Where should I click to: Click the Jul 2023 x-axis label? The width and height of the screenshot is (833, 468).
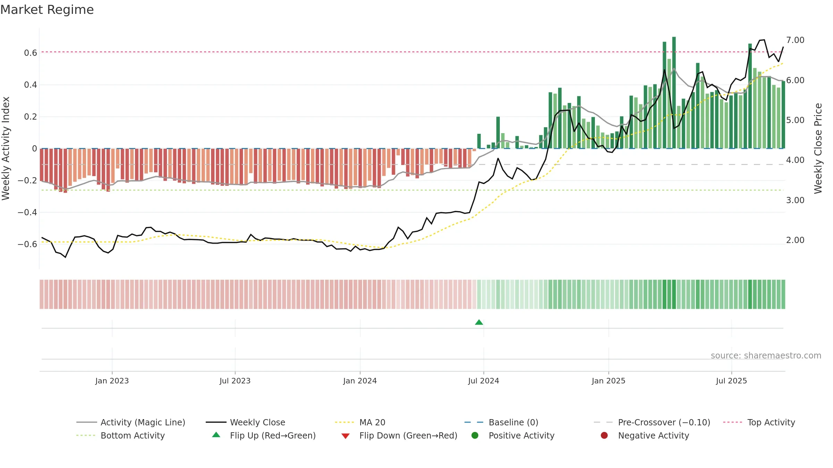(235, 381)
